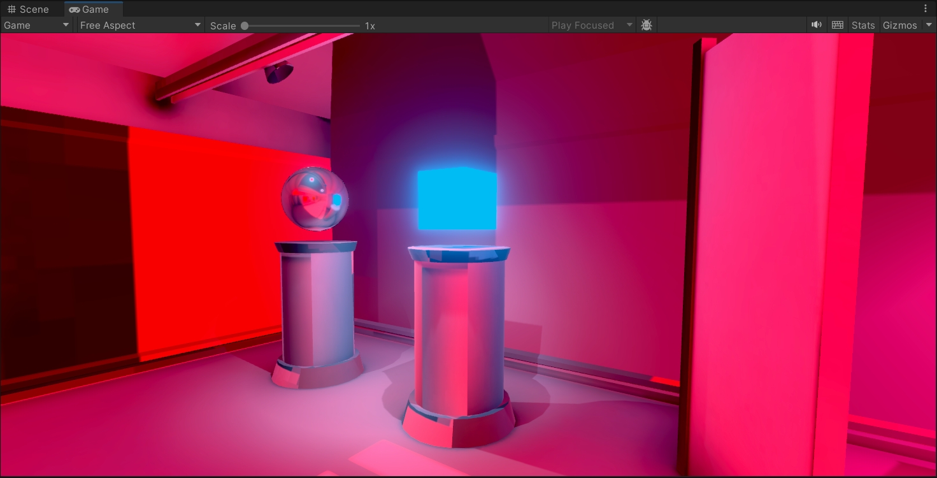The height and width of the screenshot is (478, 937).
Task: Expand the Gizmos dropdown arrow
Action: point(929,25)
